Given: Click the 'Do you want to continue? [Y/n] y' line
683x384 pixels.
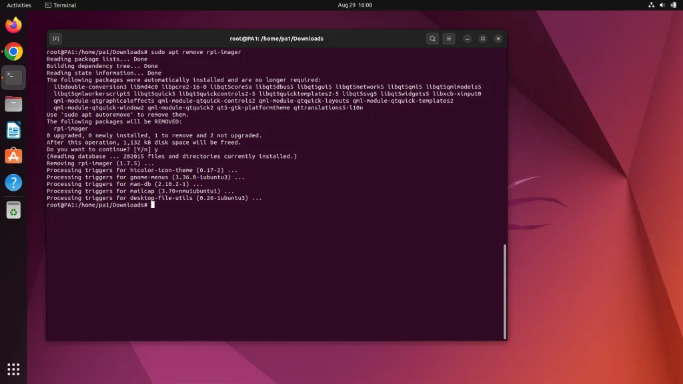Looking at the screenshot, I should (102, 149).
